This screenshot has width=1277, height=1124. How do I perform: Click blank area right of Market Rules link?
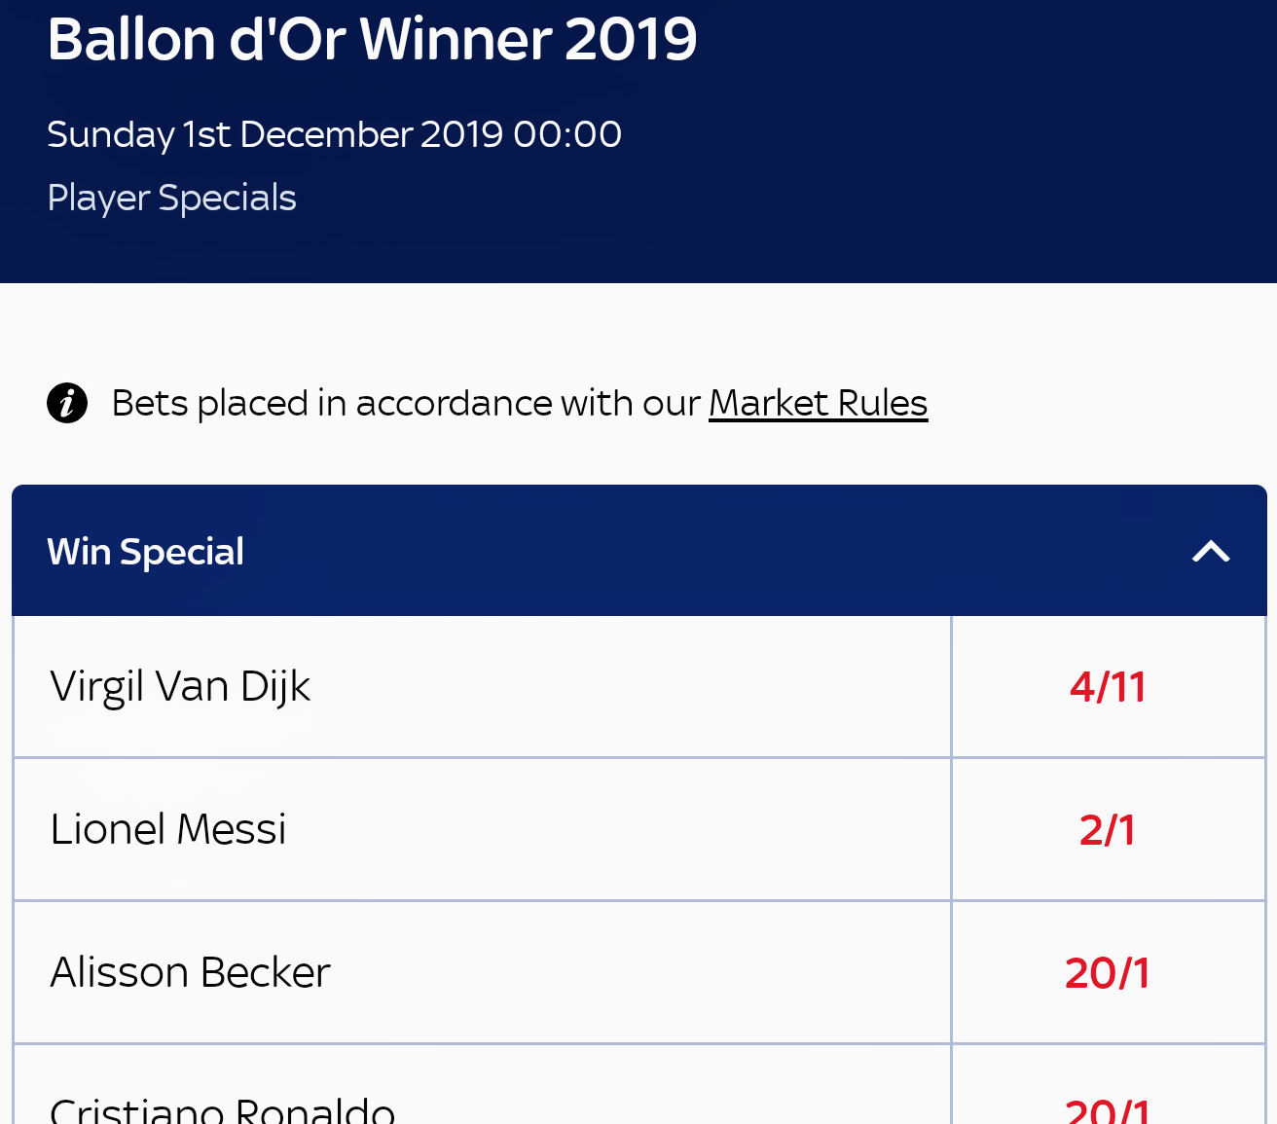[1090, 403]
